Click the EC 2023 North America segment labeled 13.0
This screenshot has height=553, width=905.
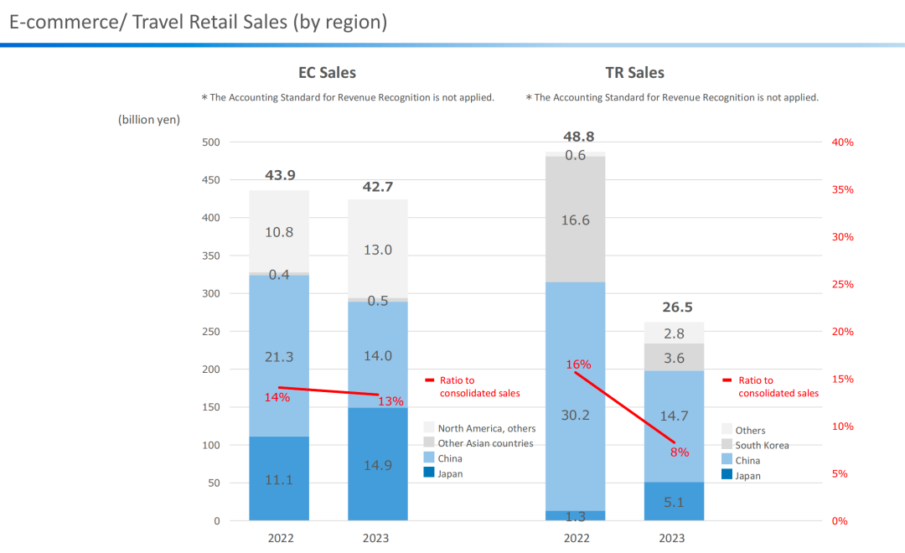pos(378,250)
